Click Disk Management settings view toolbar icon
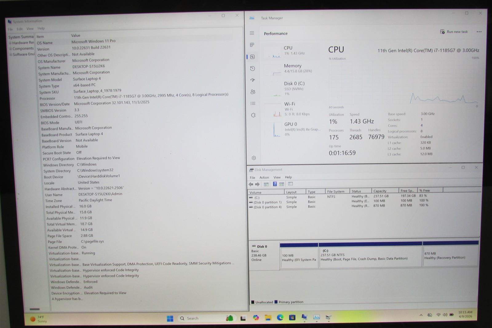The height and width of the screenshot is (328, 492). 290,184
